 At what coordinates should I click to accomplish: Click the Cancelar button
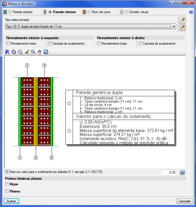[x=185, y=201]
